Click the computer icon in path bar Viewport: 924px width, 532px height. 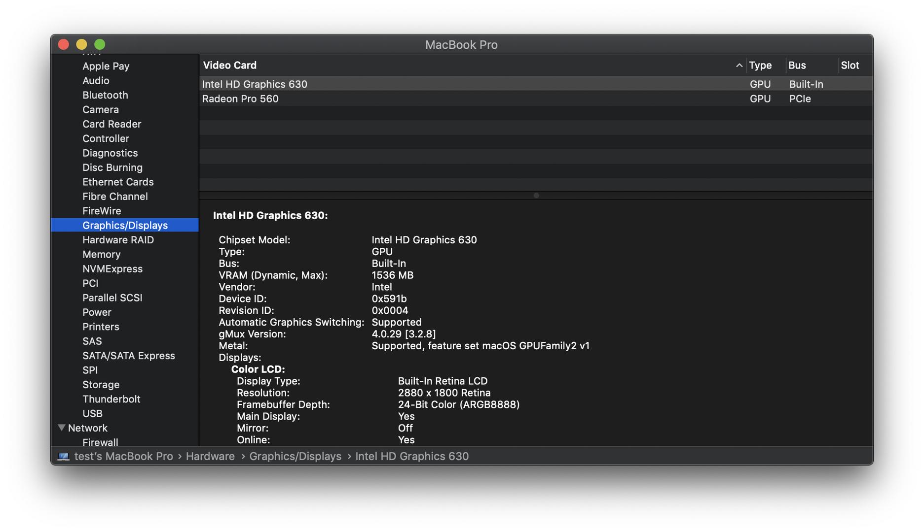(x=63, y=457)
